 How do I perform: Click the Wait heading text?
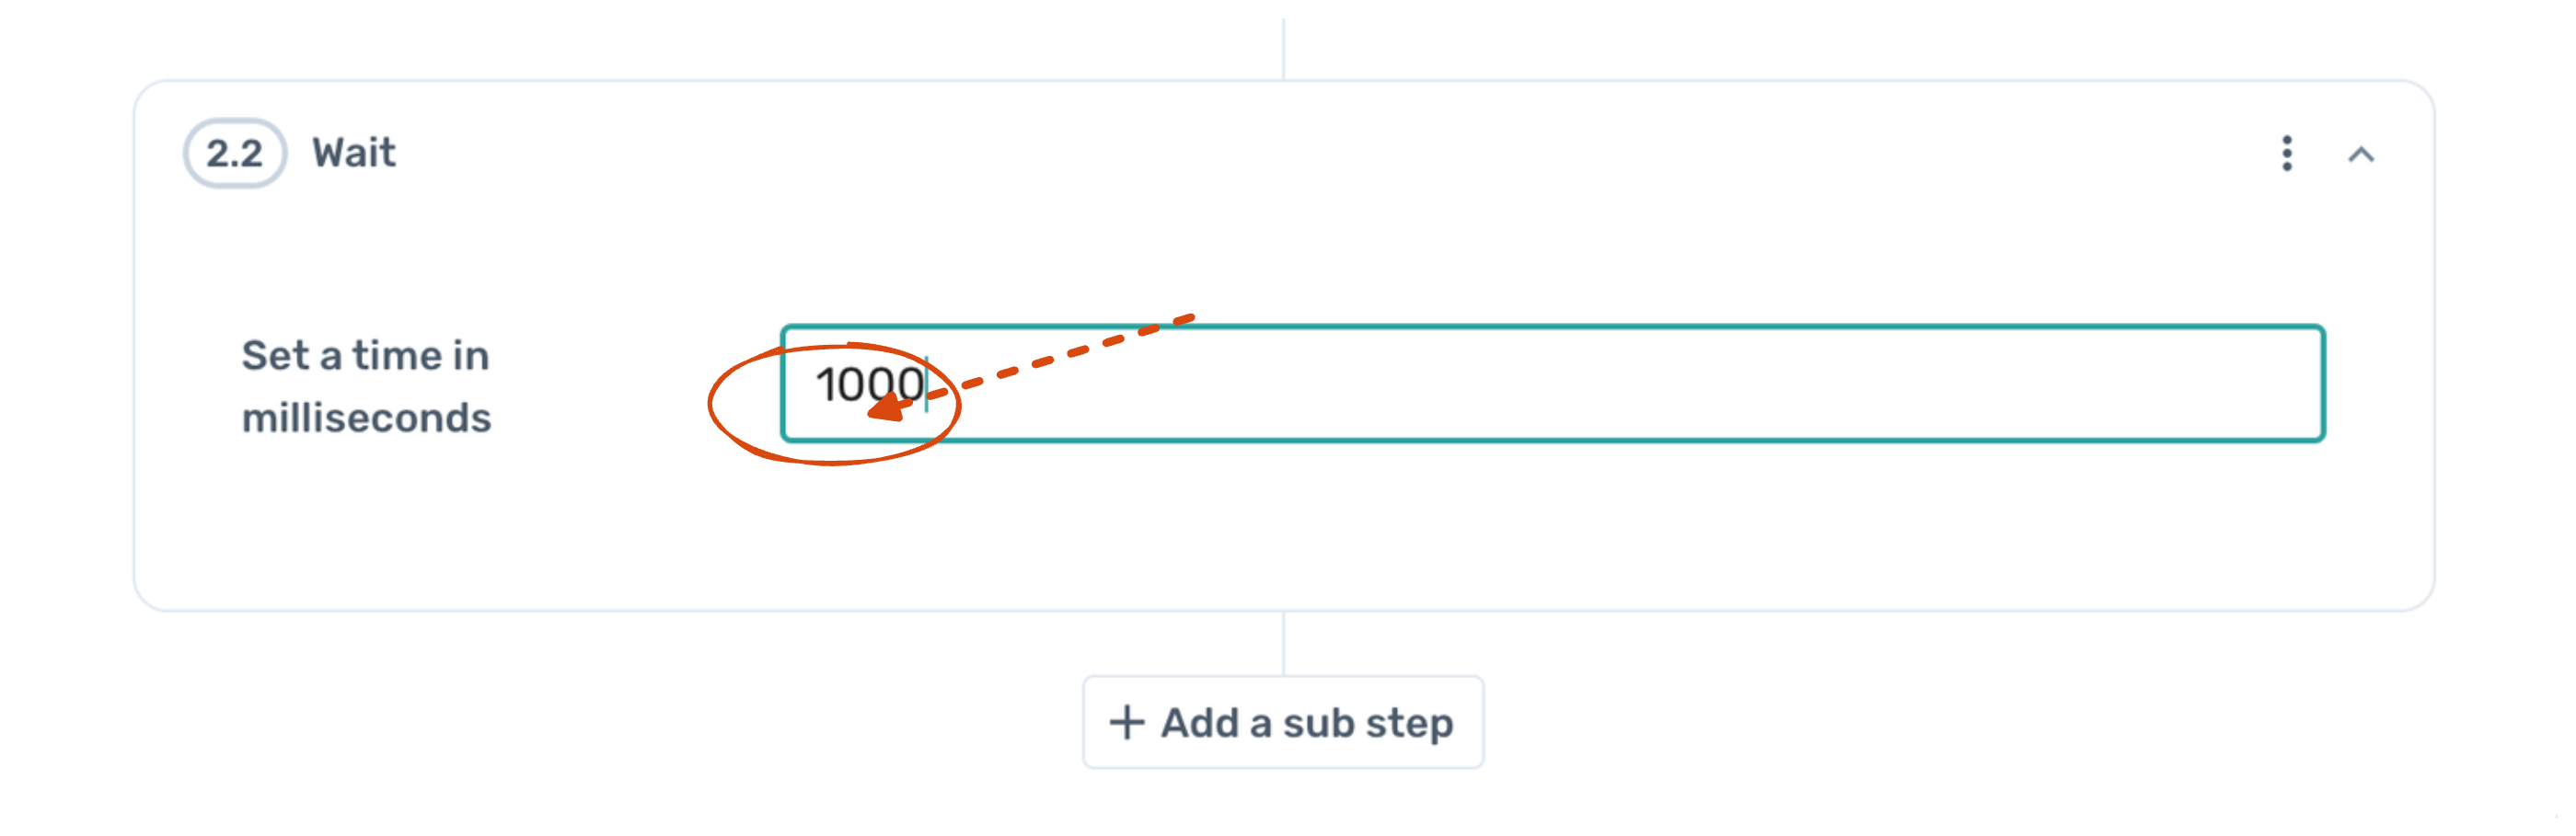pos(352,152)
